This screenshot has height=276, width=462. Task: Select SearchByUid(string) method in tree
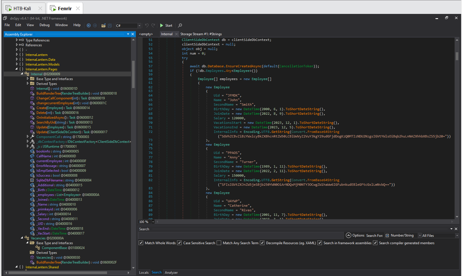pos(64,122)
